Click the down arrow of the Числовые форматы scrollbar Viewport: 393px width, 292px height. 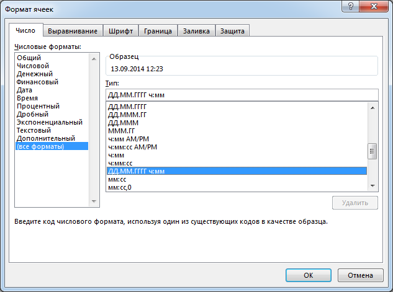[94, 201]
